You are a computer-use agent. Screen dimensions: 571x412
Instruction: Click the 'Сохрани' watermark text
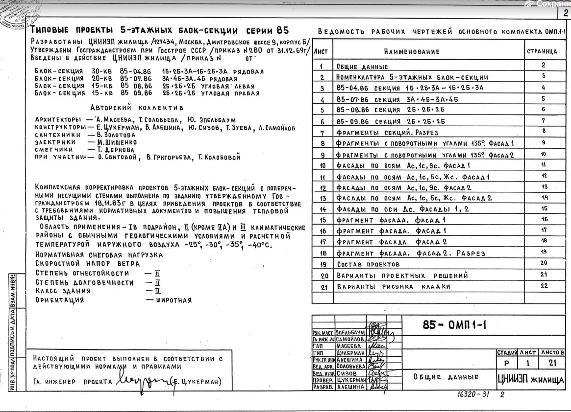553,4
